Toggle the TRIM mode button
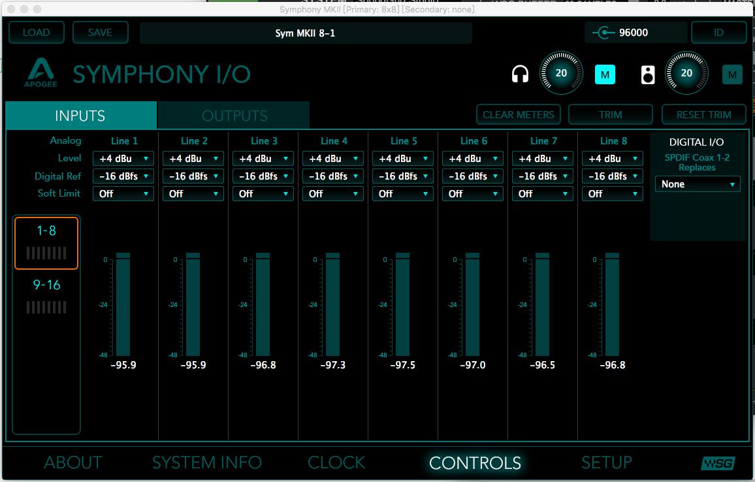The image size is (755, 482). pos(610,115)
